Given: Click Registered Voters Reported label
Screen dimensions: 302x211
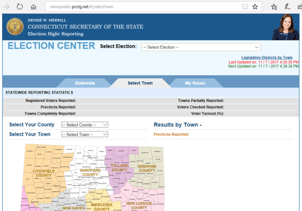Looking at the screenshot, I should point(51,101).
